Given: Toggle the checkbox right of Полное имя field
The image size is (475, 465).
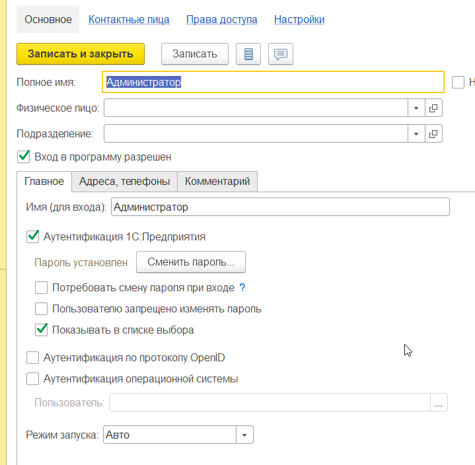Looking at the screenshot, I should pyautogui.click(x=458, y=82).
